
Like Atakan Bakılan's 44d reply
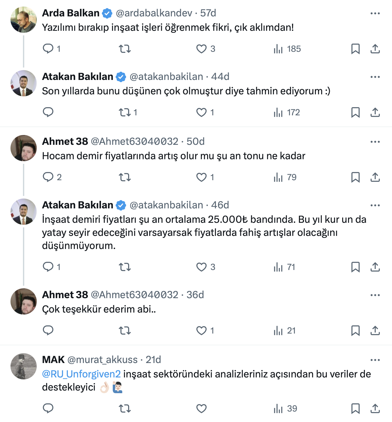[x=201, y=112]
